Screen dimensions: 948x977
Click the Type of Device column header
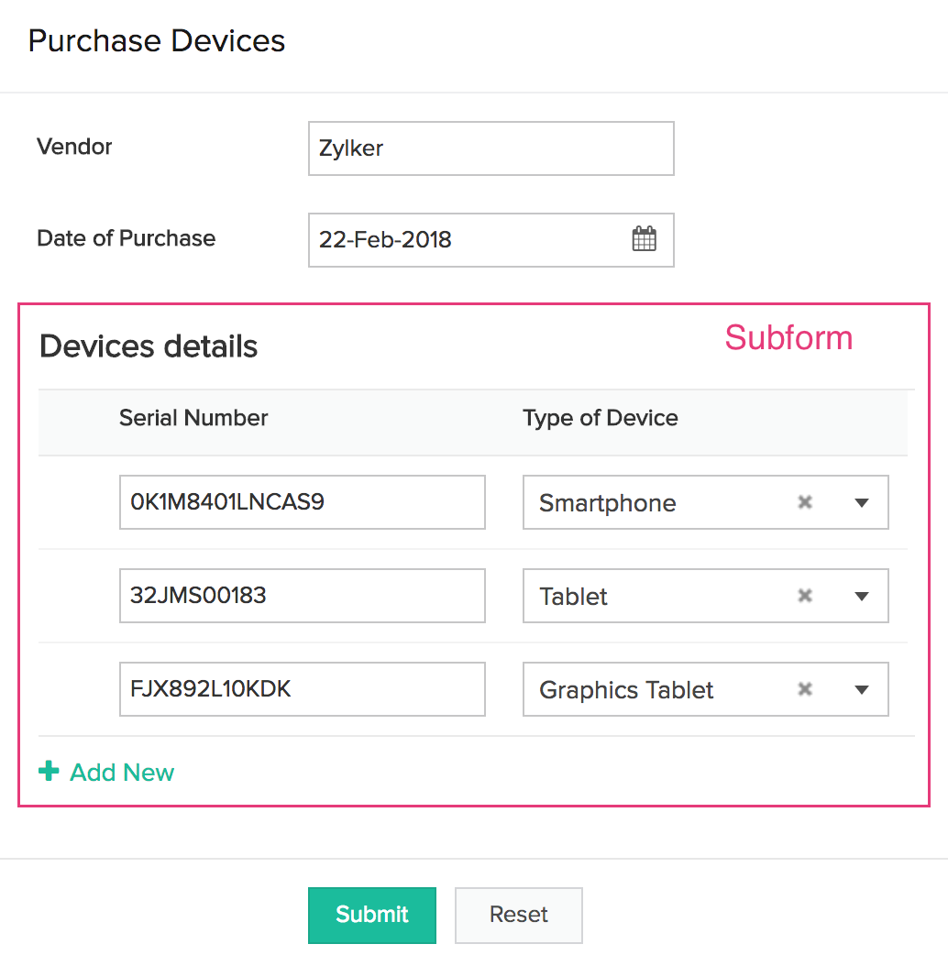pos(600,418)
